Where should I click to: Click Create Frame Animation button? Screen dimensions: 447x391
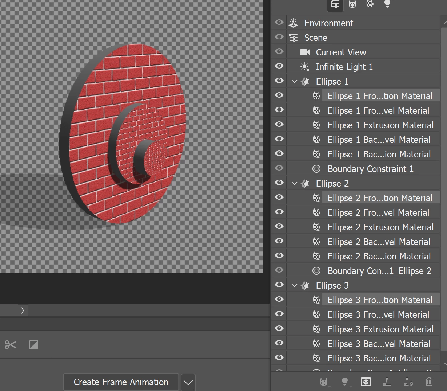pyautogui.click(x=121, y=382)
